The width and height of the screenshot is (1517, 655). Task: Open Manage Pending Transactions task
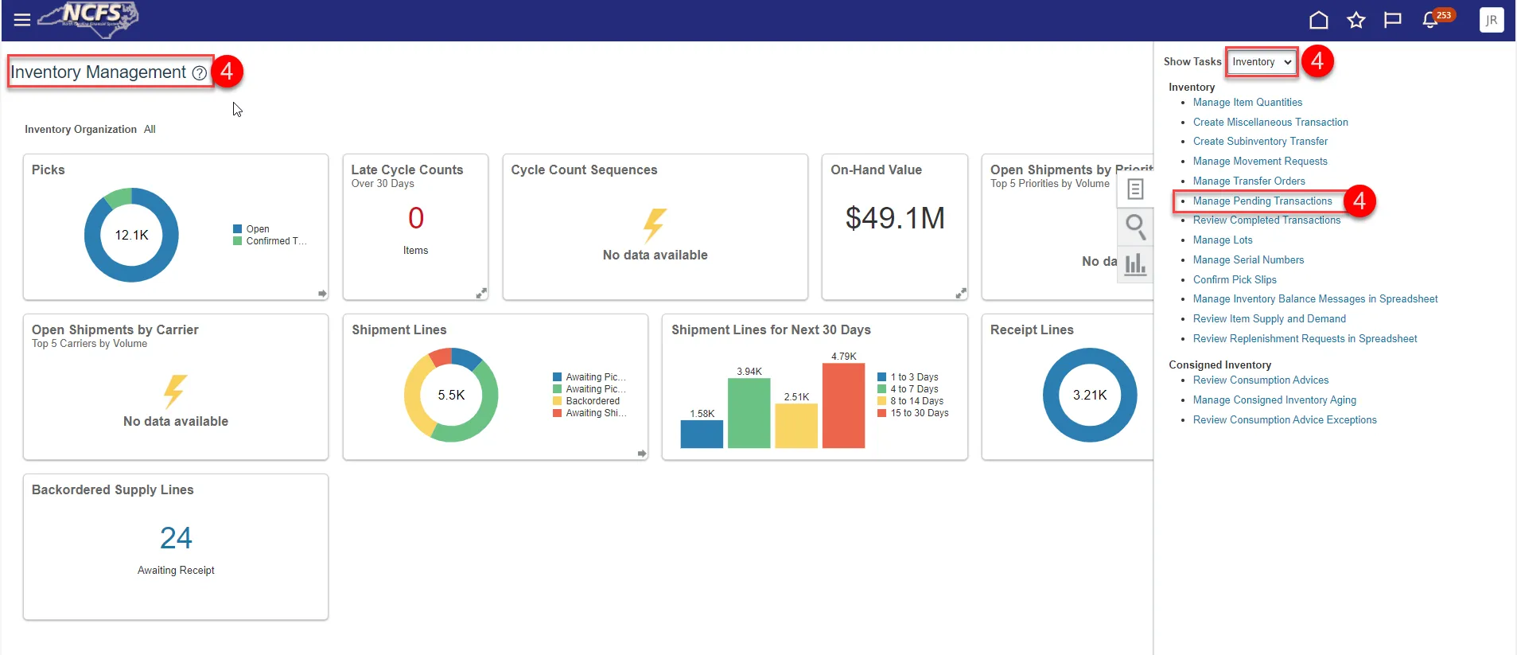coord(1262,201)
